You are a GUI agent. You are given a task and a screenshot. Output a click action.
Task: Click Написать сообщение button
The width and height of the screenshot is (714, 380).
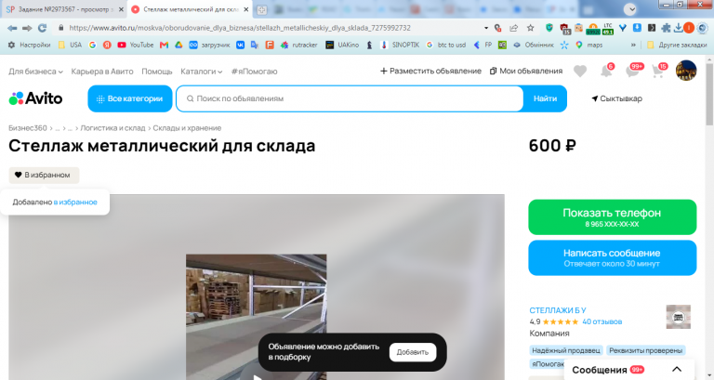tap(612, 257)
